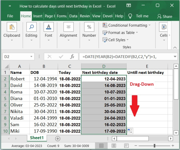The width and height of the screenshot is (180, 150).
Task: Click the Share button
Action: [165, 16]
